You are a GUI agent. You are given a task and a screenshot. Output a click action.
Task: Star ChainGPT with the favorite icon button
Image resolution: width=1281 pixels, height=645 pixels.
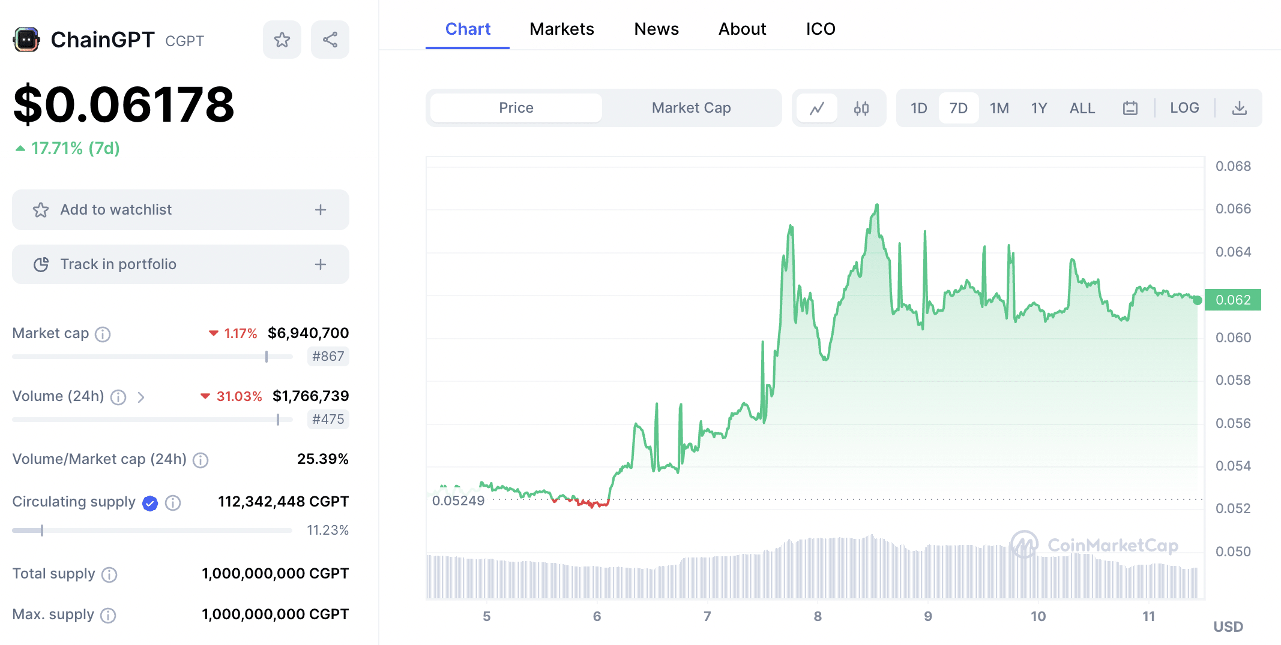pos(282,40)
